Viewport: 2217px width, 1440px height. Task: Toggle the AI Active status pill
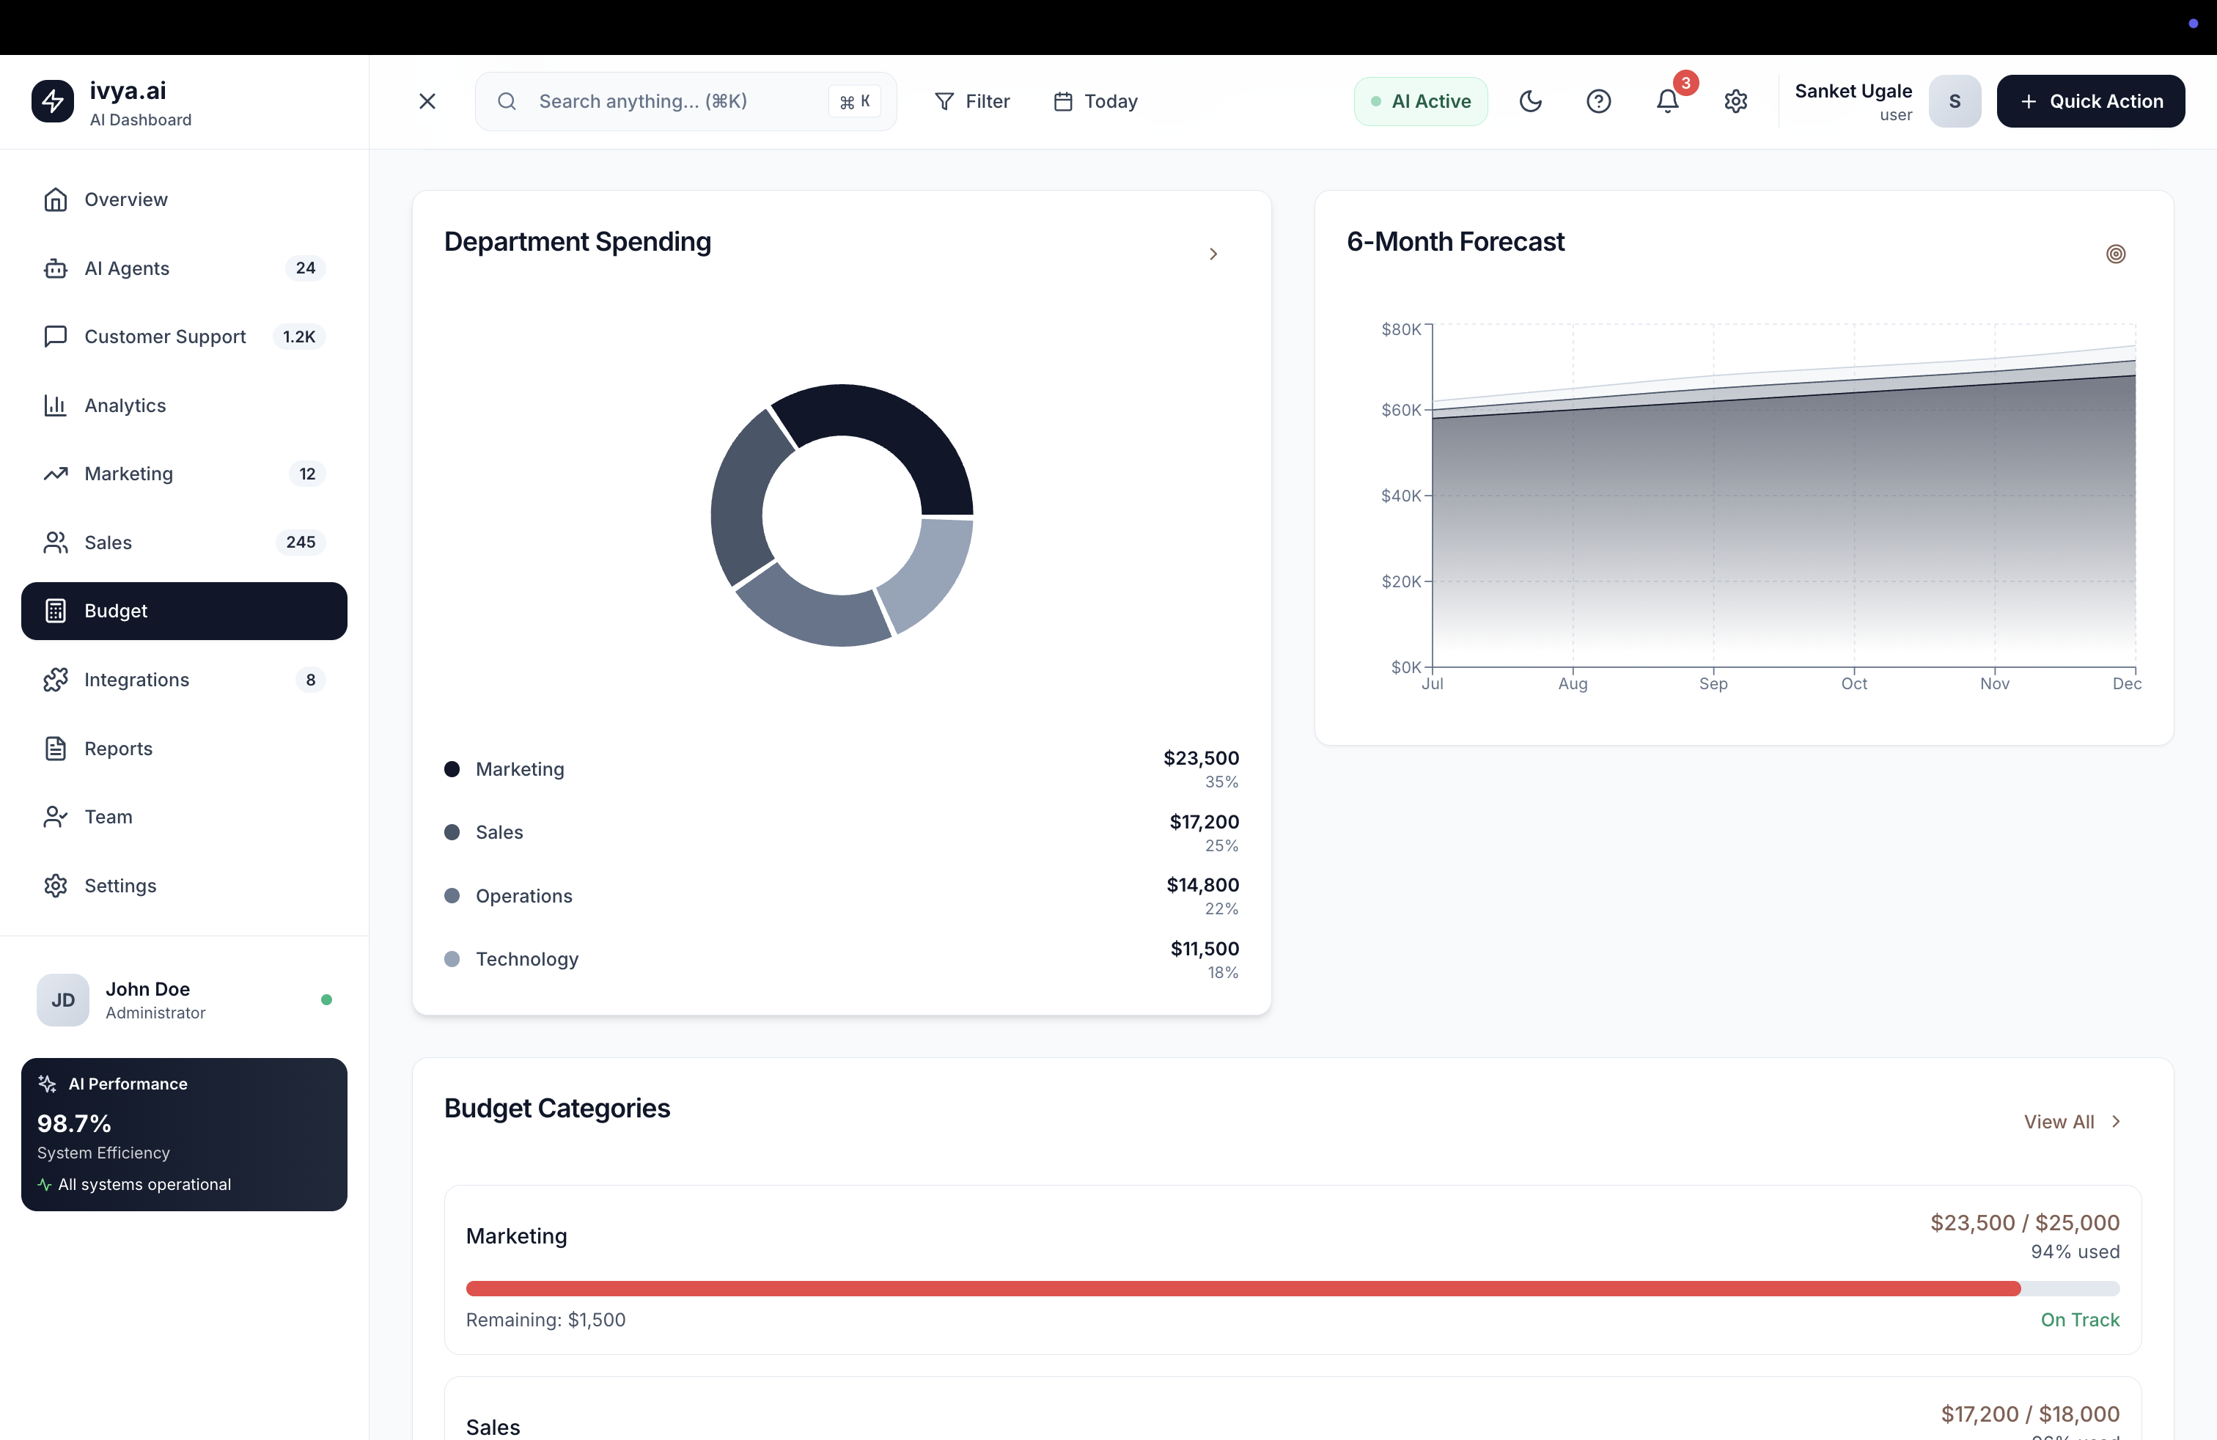[1421, 101]
